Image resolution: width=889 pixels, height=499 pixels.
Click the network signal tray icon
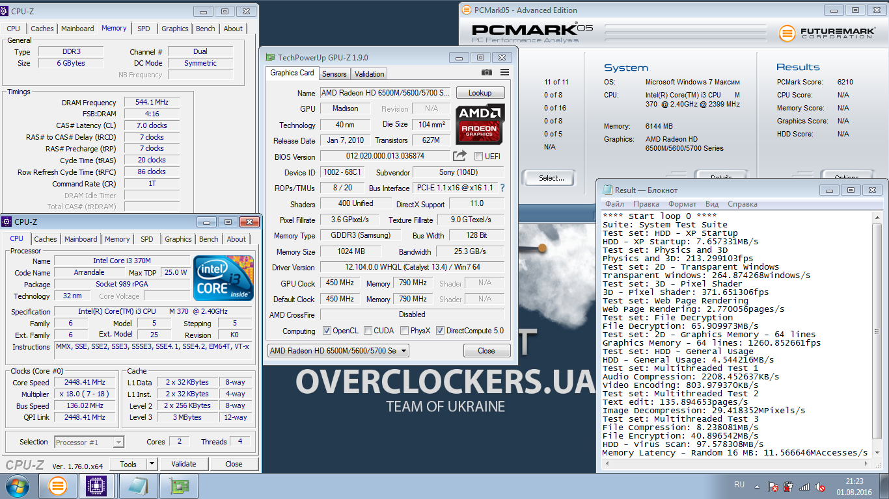pyautogui.click(x=805, y=486)
